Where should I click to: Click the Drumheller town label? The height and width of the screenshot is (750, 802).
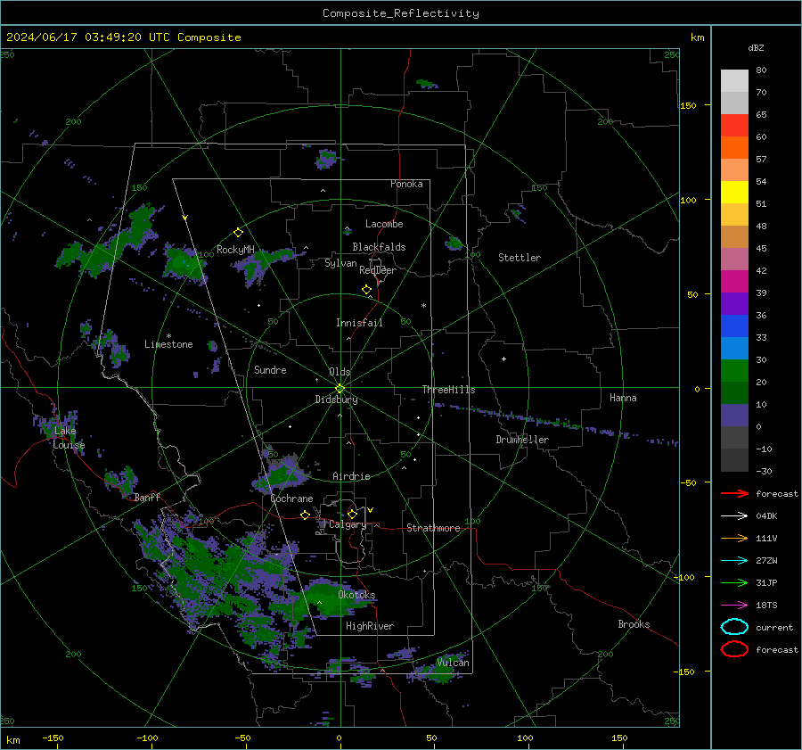(522, 440)
